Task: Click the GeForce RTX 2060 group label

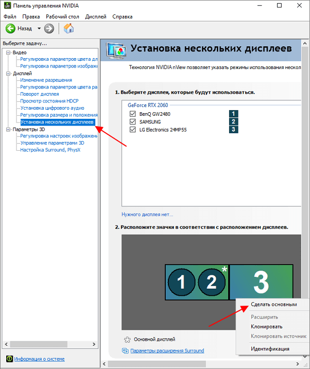Action: coord(148,105)
